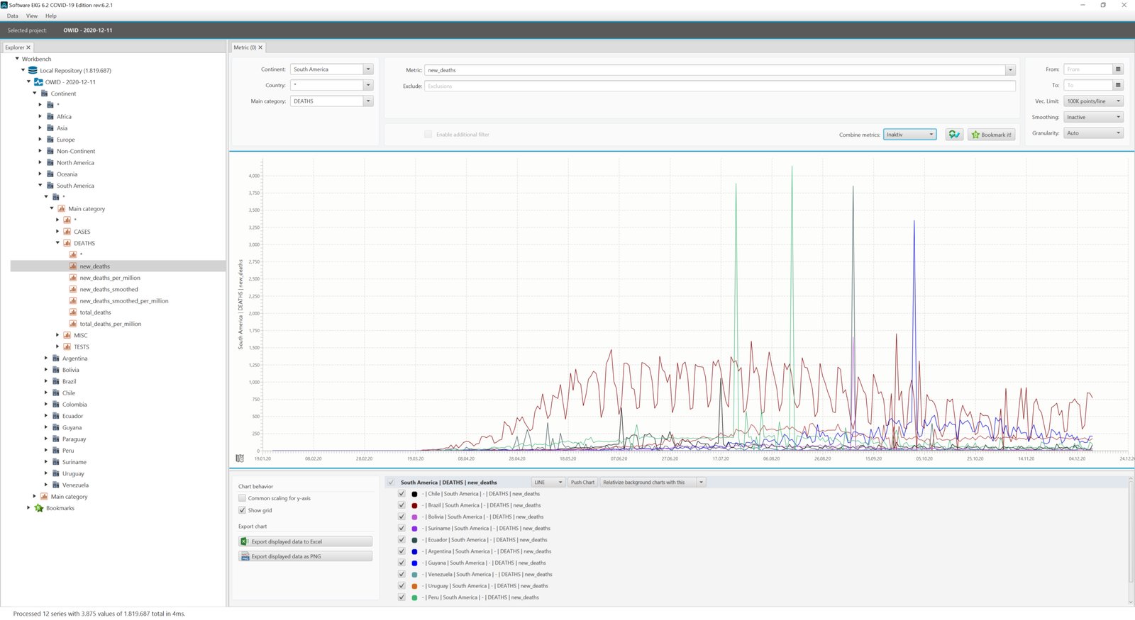
Task: Click the green refresh chart icon button
Action: (954, 135)
